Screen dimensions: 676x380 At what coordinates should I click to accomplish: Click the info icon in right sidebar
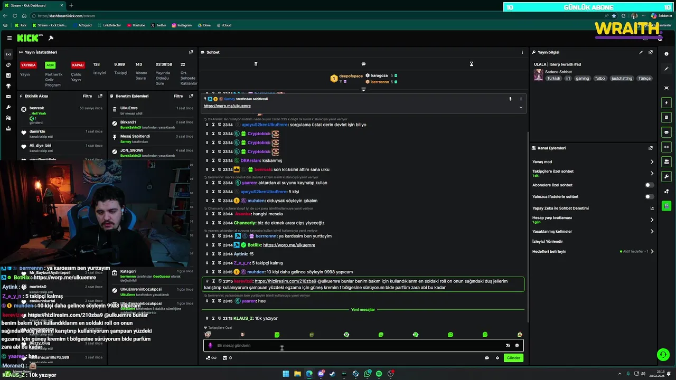[x=666, y=54]
